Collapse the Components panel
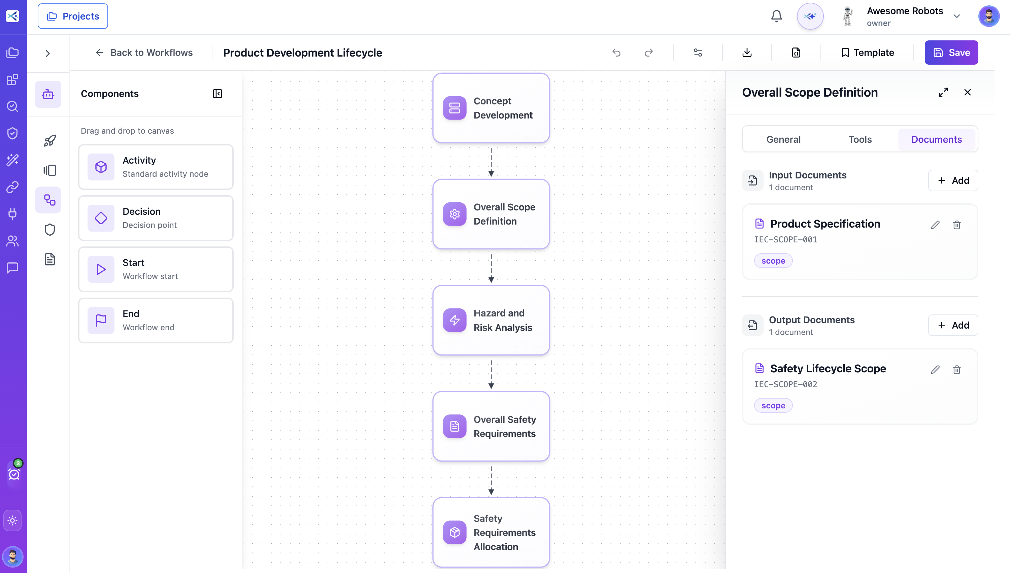This screenshot has width=1010, height=573. 217,94
